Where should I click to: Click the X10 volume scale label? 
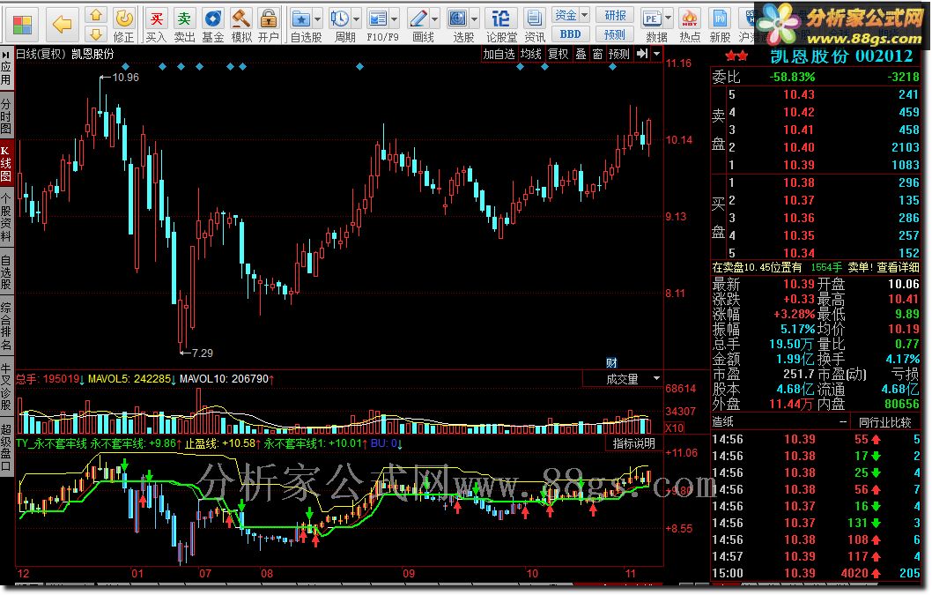coord(674,428)
